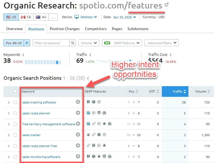Open the Position Changes tab
Image resolution: width=214 pixels, height=163 pixels.
click(x=65, y=29)
